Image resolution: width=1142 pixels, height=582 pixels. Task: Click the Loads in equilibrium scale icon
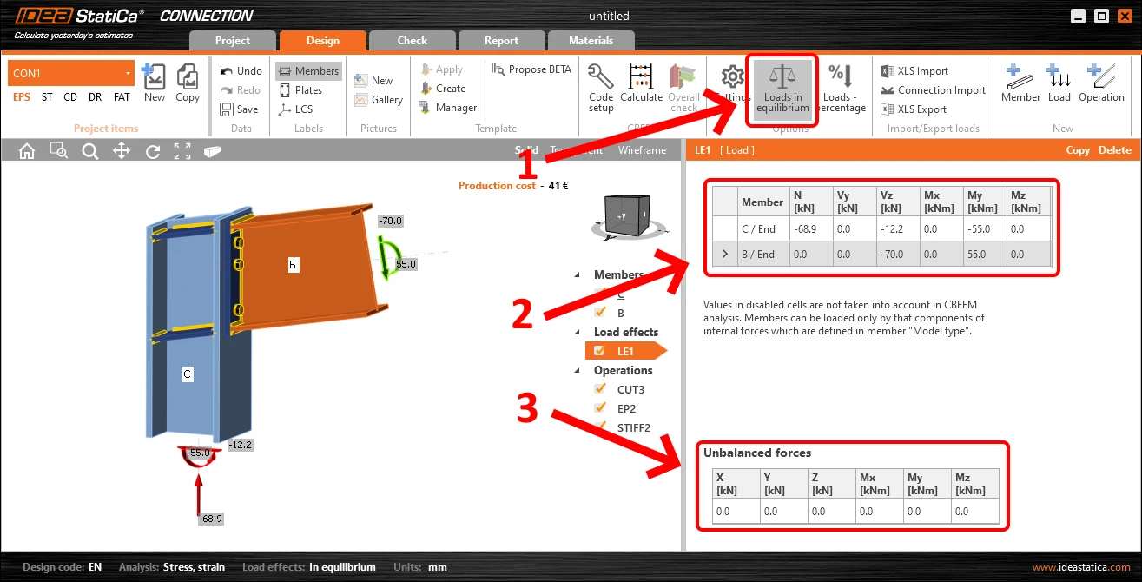[x=782, y=76]
